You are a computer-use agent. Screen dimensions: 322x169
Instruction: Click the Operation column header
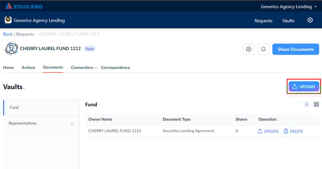click(267, 119)
